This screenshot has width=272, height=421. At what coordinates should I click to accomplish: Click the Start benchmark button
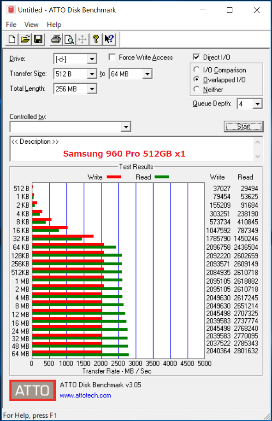[243, 127]
